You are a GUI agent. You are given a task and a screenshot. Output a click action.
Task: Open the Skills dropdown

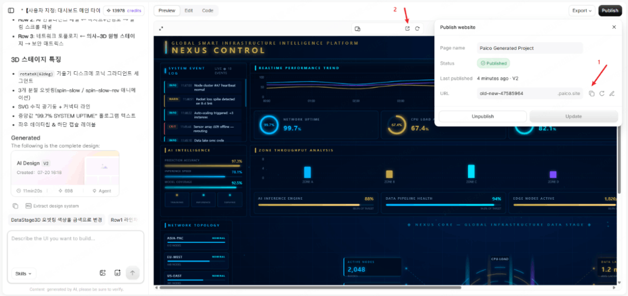click(x=24, y=273)
